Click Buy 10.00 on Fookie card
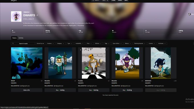194x109 pixels. (94, 90)
